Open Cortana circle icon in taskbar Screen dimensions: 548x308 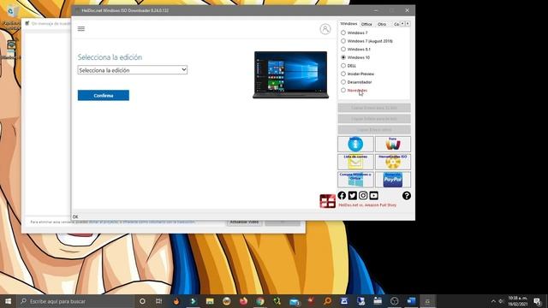(142, 301)
